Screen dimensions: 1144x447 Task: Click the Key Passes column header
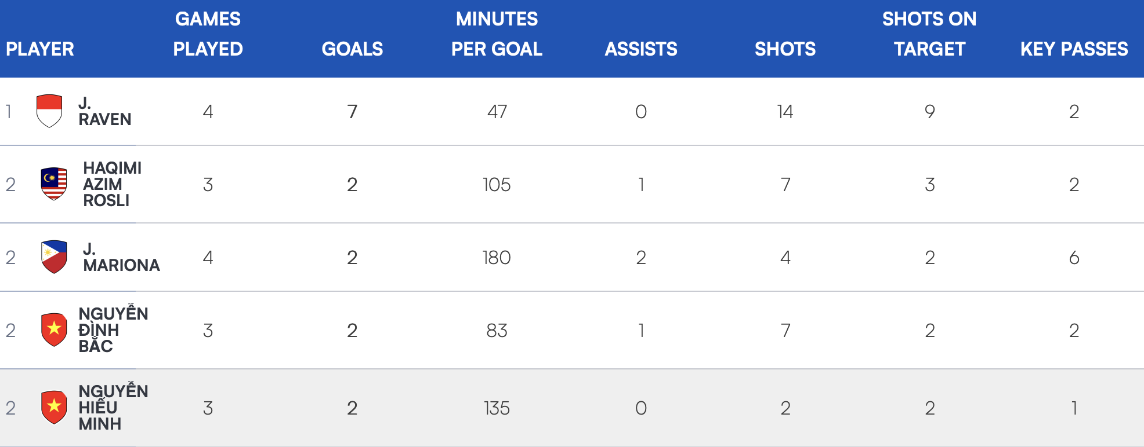[x=1074, y=49]
